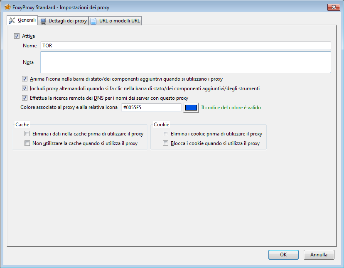This screenshot has height=268, width=344.
Task: Confirm settings with the OK button
Action: pos(283,255)
